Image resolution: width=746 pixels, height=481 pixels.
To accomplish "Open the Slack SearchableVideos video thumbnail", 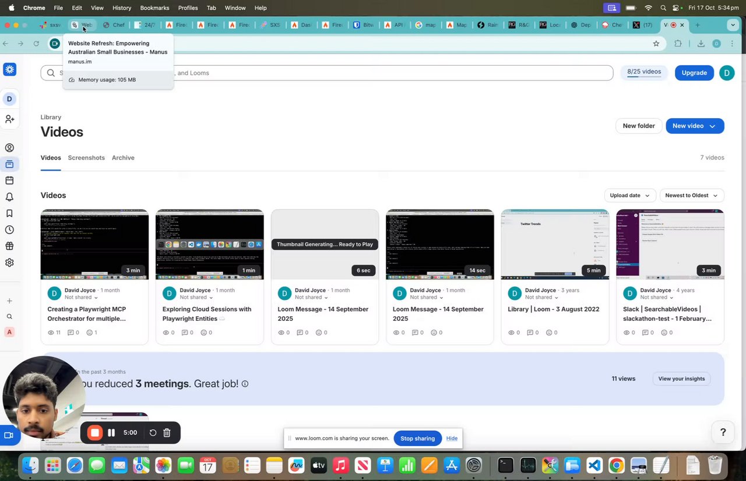I will pos(670,245).
